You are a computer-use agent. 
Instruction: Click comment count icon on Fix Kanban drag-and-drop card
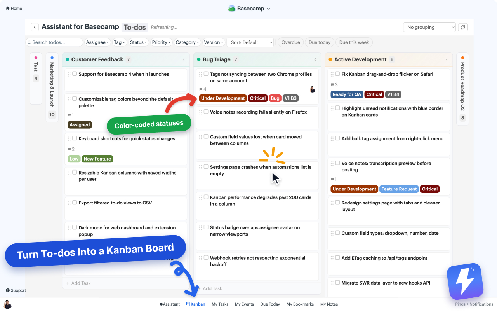tap(332, 84)
